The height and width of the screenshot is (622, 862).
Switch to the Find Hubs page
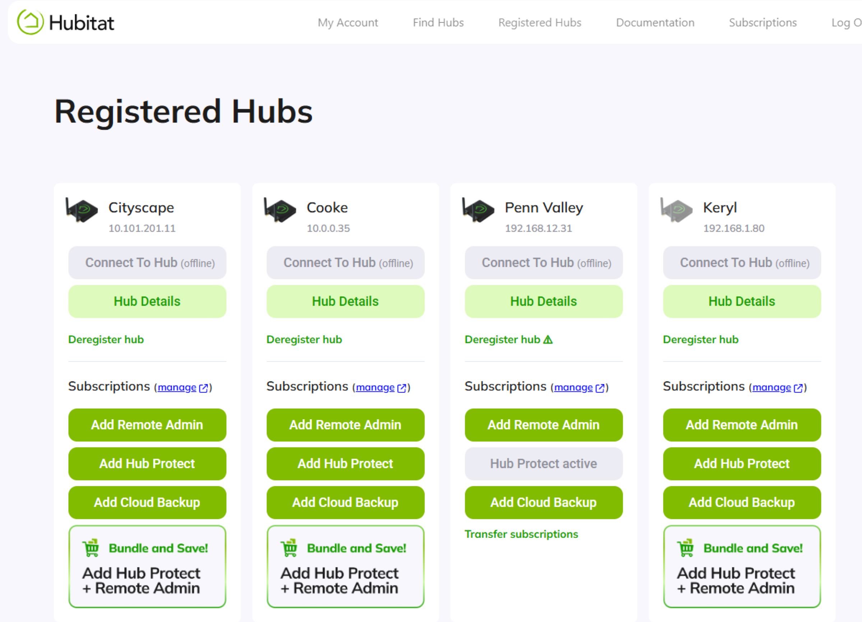pos(438,22)
